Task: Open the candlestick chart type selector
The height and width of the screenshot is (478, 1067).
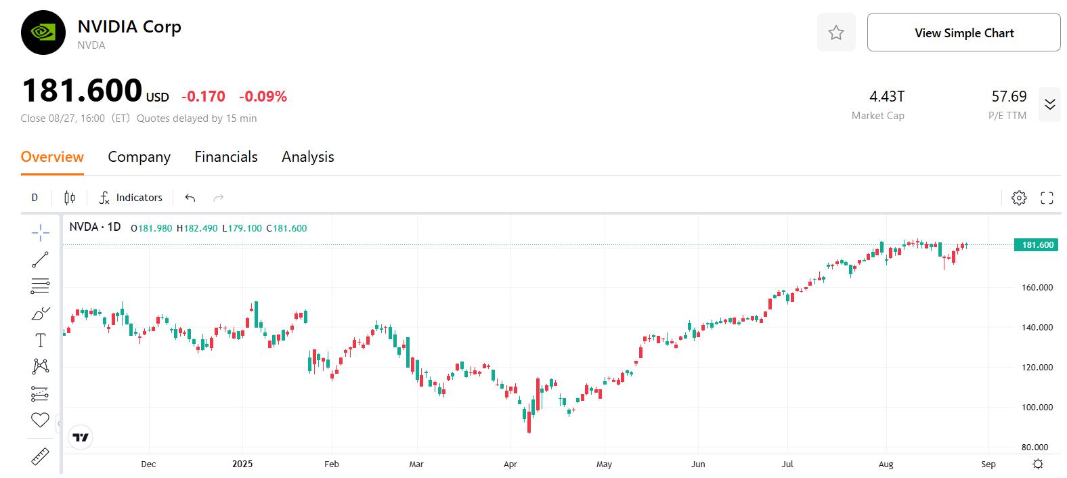Action: [68, 197]
